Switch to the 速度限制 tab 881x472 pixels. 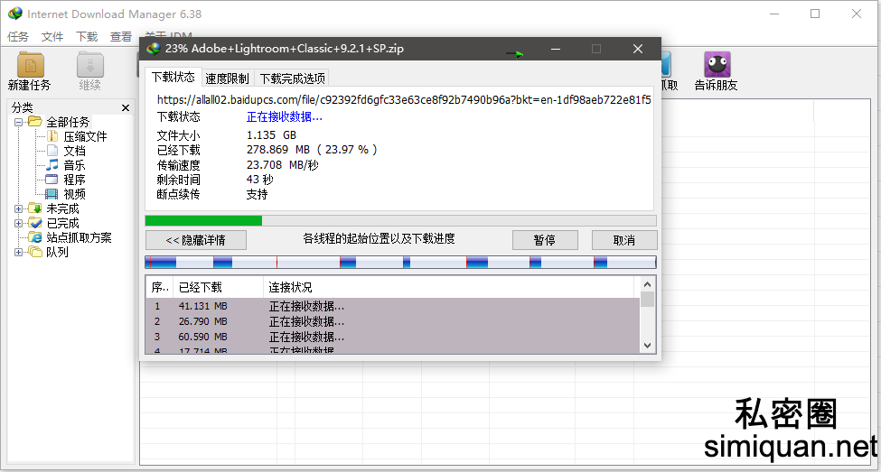click(227, 79)
